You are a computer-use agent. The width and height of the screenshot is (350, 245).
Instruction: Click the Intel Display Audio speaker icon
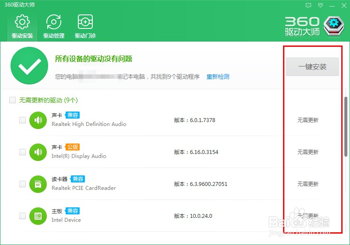(38, 152)
